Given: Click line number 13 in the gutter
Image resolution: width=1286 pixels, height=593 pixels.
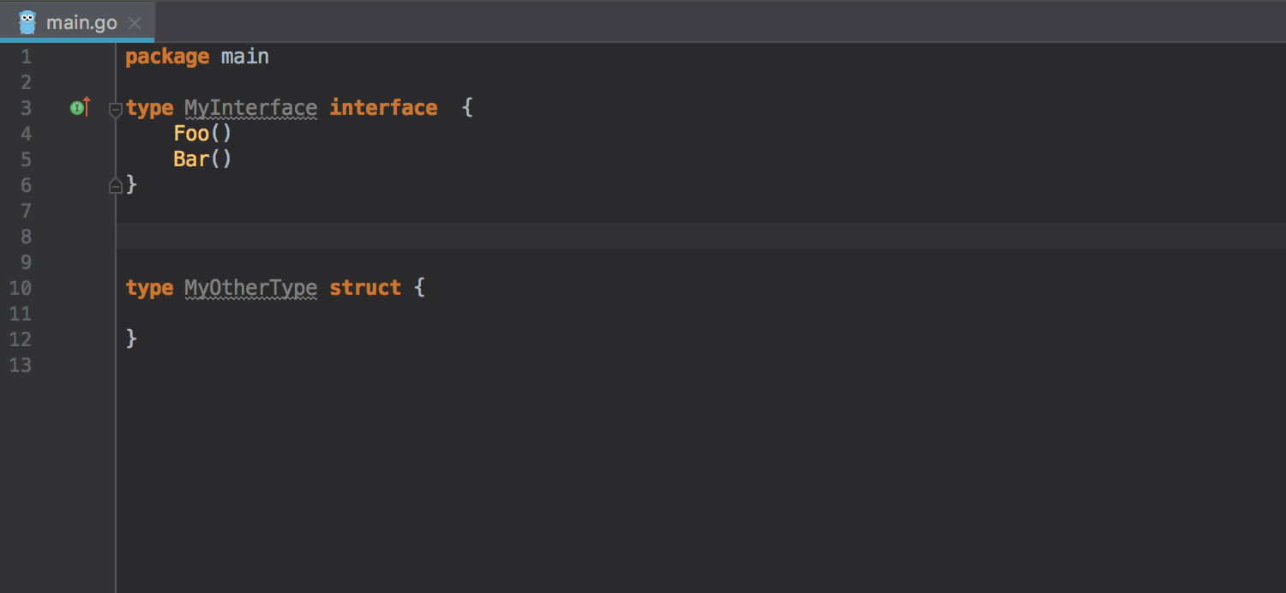Looking at the screenshot, I should coord(21,365).
